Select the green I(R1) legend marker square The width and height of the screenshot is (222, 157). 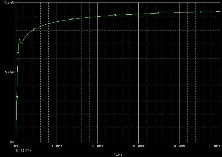(x=17, y=150)
